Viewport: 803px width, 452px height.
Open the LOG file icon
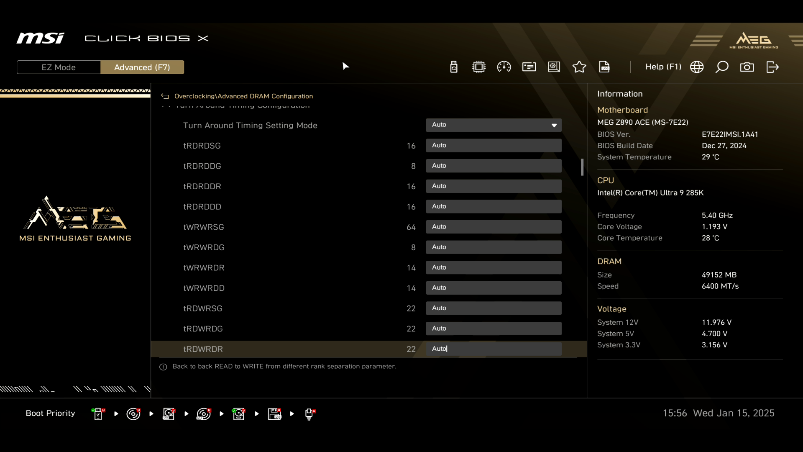click(604, 67)
